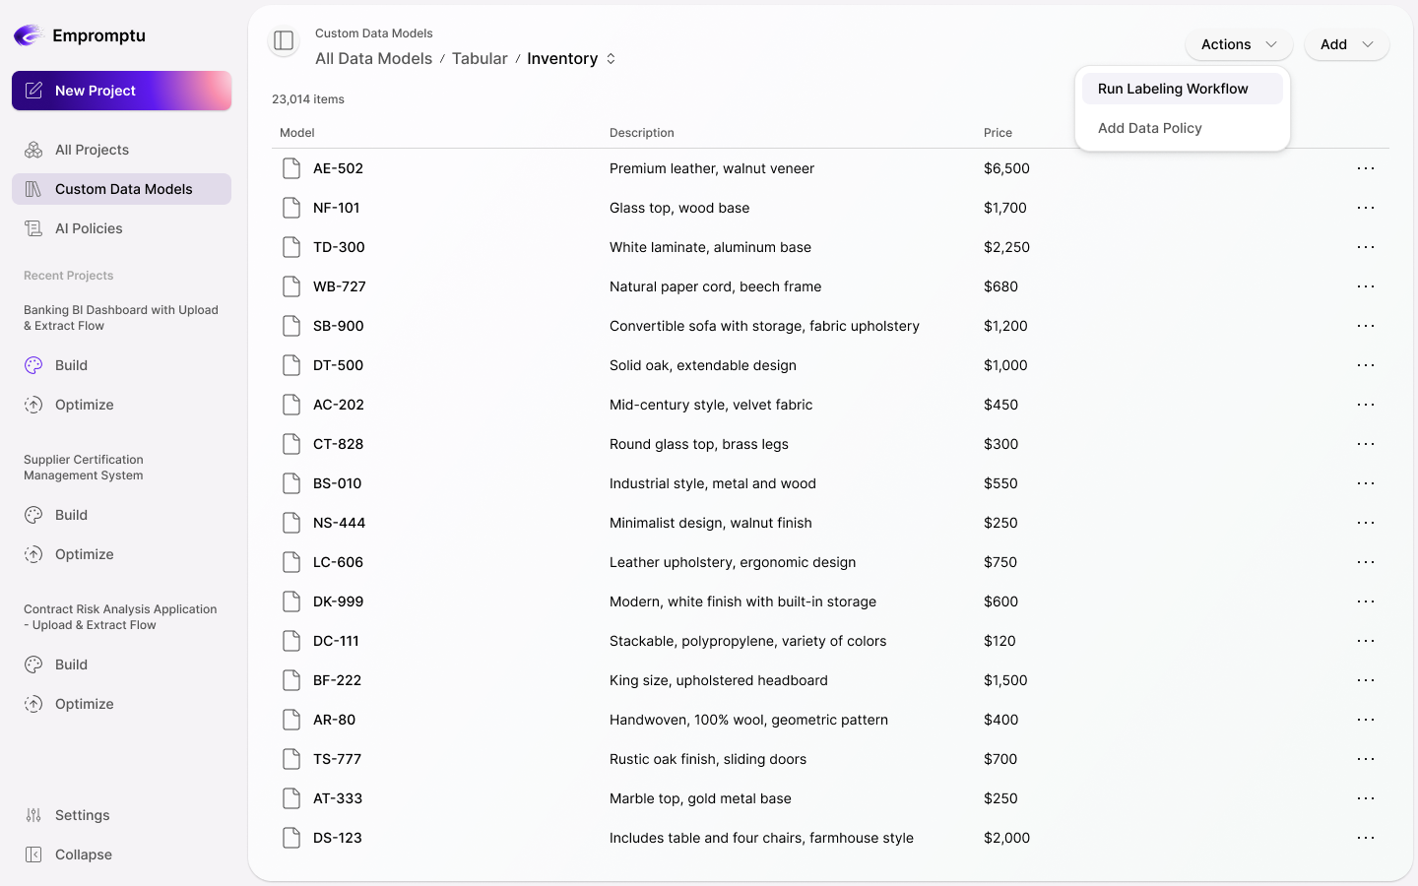
Task: Click the Tabular breadcrumb
Action: [480, 58]
